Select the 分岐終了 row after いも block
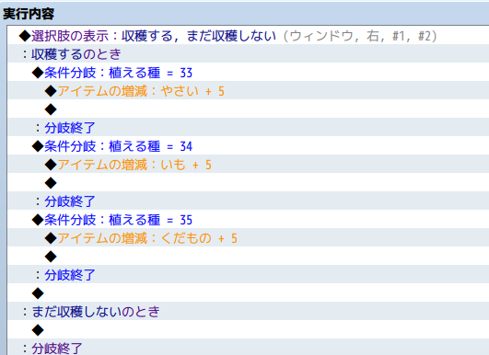Image resolution: width=489 pixels, height=355 pixels. point(249,200)
